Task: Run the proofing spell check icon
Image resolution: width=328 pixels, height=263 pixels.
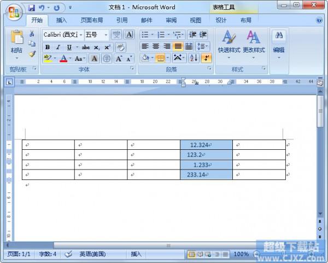Action: [x=68, y=254]
